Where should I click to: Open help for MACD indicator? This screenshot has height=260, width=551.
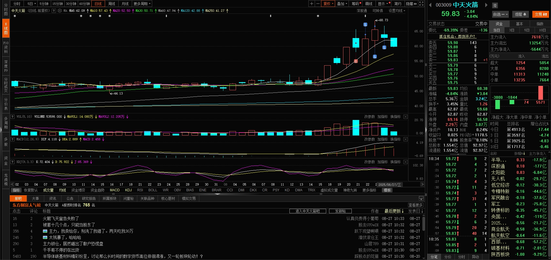click(x=12, y=139)
